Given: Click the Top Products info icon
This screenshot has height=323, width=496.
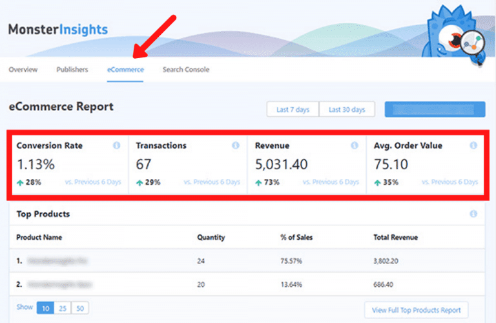Looking at the screenshot, I should (473, 214).
